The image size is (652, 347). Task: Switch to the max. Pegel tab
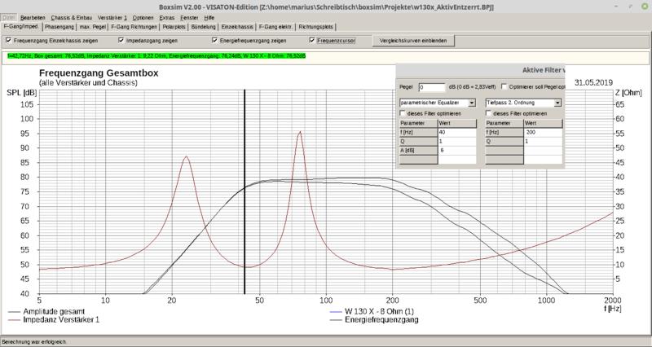(90, 27)
